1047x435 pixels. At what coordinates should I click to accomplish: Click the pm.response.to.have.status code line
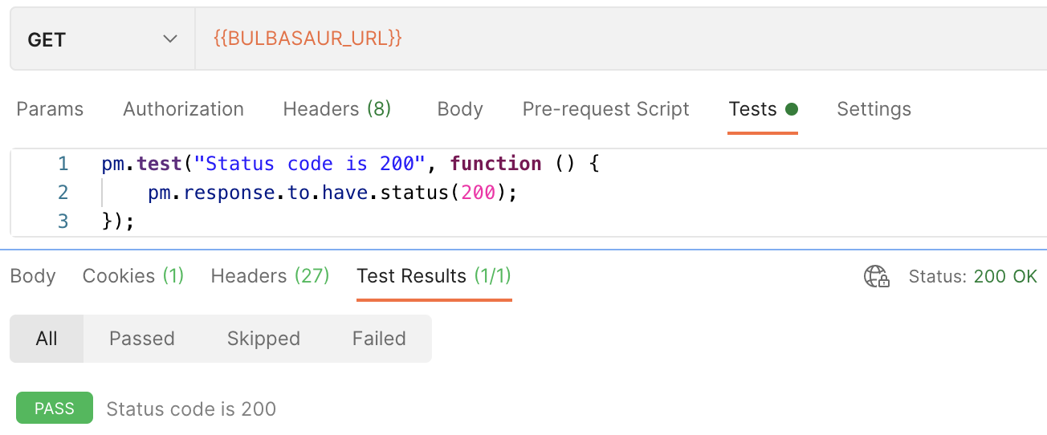tap(332, 193)
